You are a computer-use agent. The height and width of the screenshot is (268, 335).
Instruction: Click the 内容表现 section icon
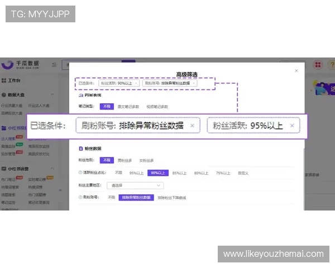[x=81, y=95]
